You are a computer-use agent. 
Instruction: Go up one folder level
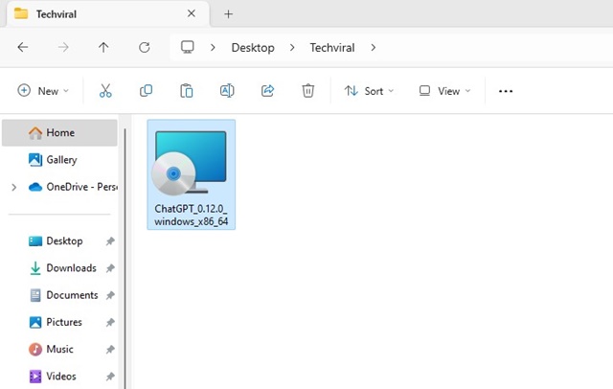(103, 47)
